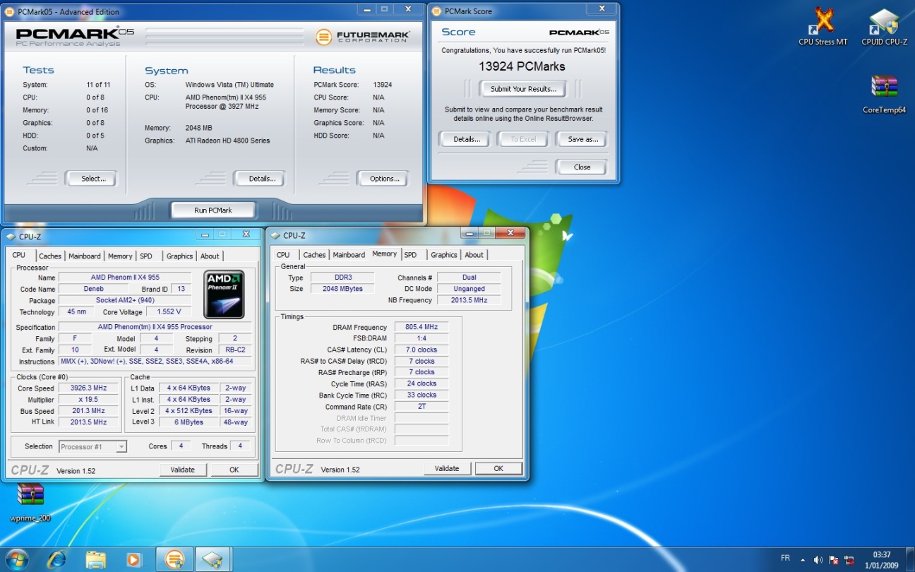This screenshot has width=915, height=572.
Task: Click Validate in CPU-Z memory window
Action: pos(447,468)
